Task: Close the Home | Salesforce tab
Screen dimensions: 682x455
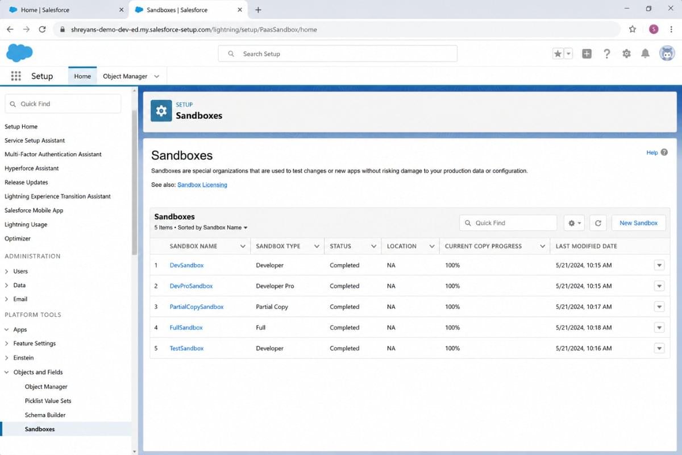Action: [x=120, y=10]
